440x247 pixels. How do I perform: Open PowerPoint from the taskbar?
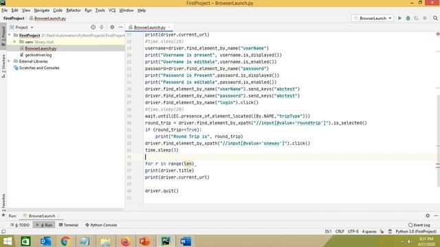click(145, 241)
